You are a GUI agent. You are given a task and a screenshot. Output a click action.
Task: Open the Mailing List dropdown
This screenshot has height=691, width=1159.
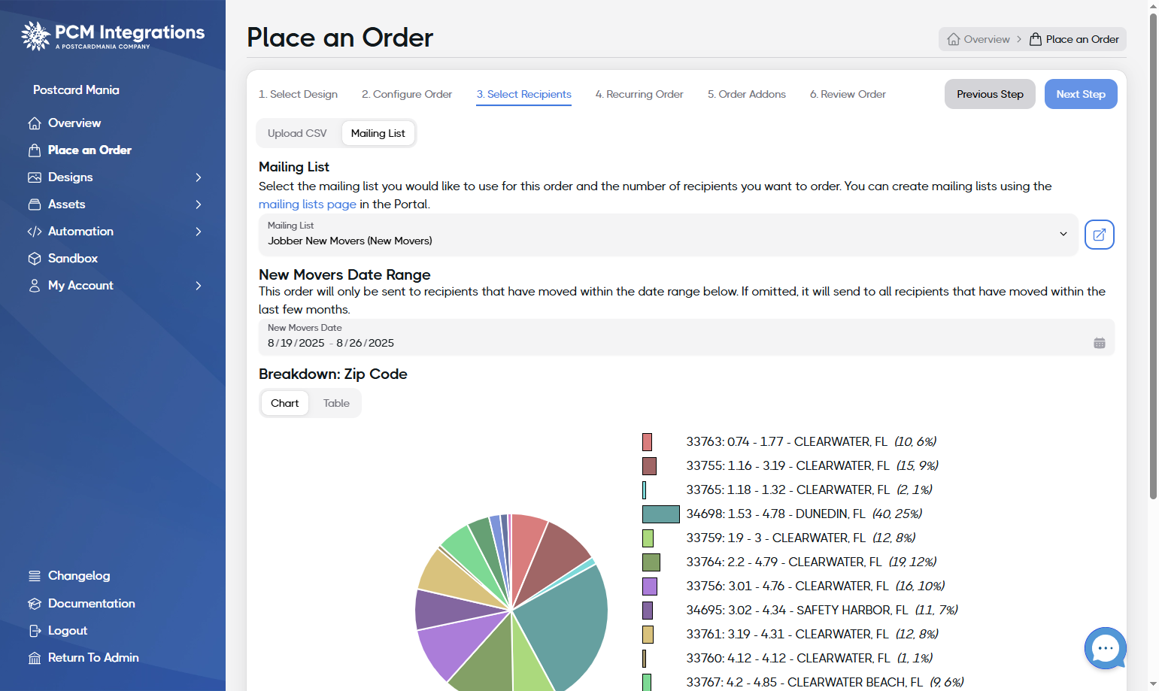tap(668, 235)
